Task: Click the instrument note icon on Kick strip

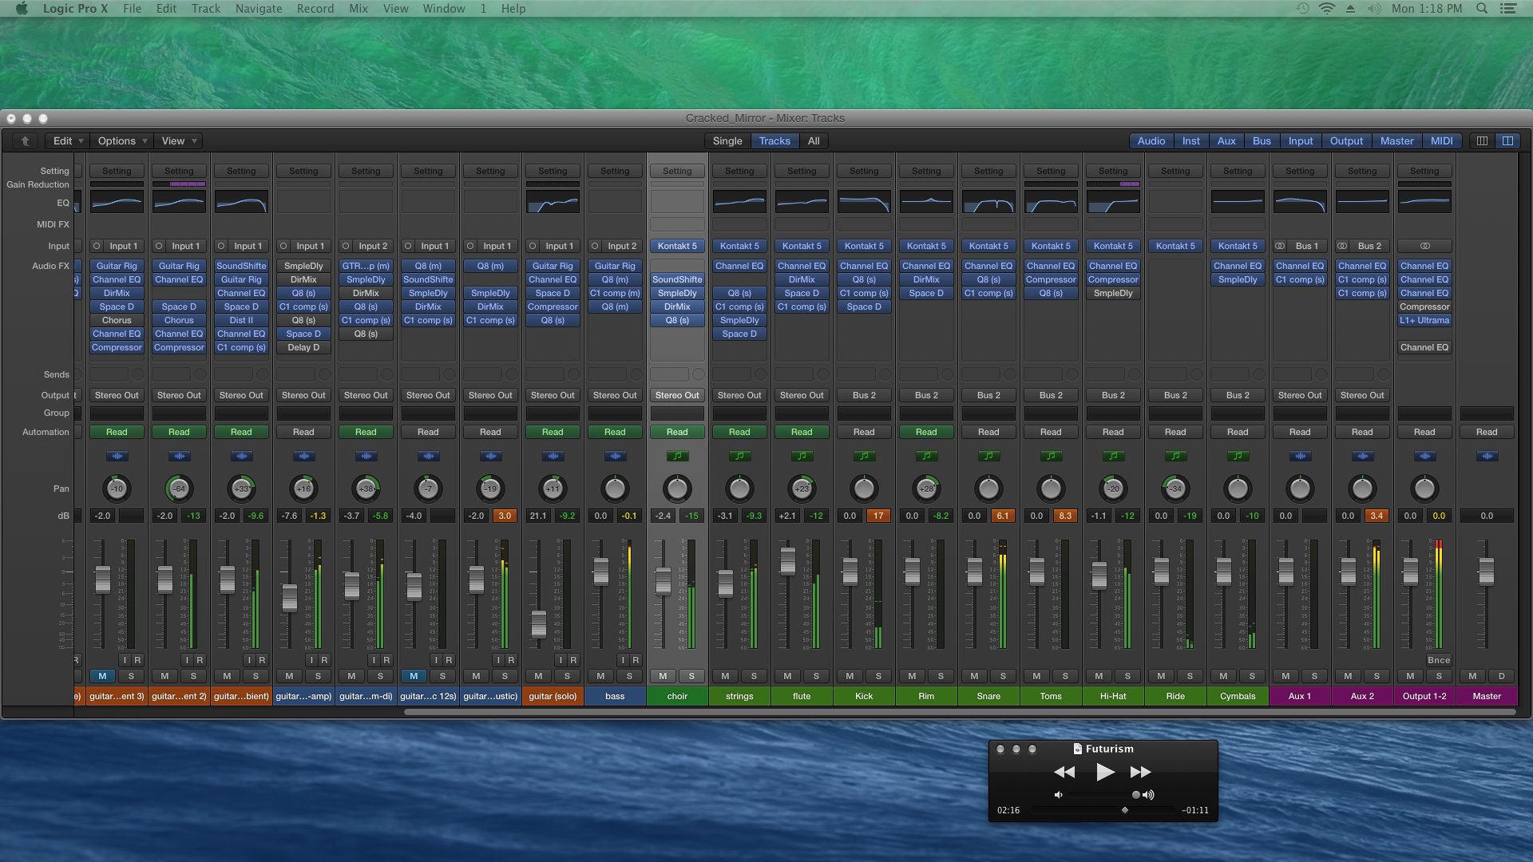Action: [864, 457]
